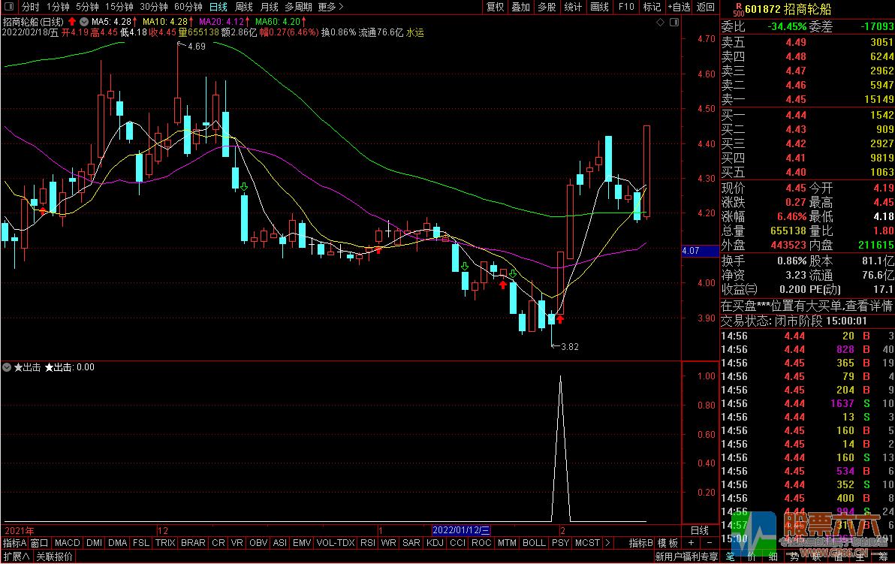
Task: Select the 势 tab below the trade list
Action: 794,556
